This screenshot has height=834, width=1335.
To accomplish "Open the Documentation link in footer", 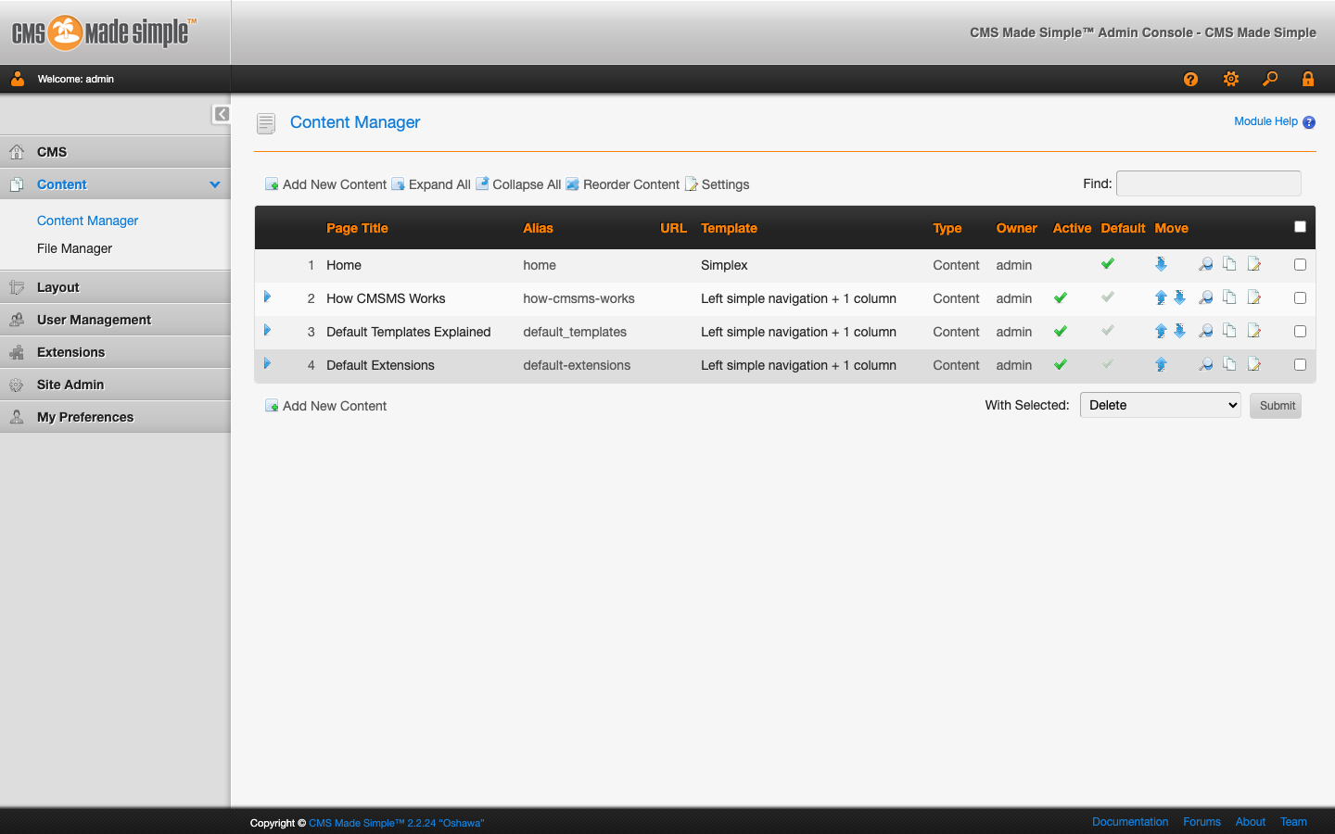I will click(1130, 822).
